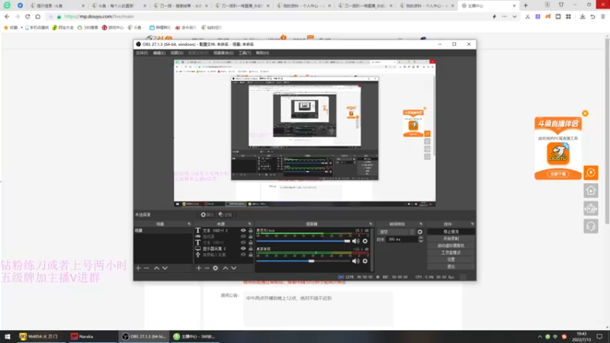Screen dimensions: 610x343
Task: Toggle visibility of the second source row
Action: tap(243, 236)
